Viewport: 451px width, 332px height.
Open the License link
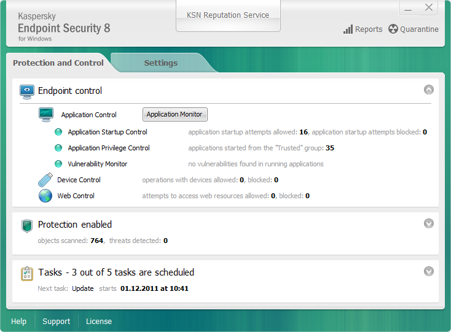pyautogui.click(x=99, y=321)
